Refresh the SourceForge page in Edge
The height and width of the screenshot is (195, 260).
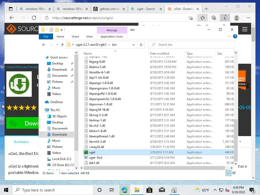pyautogui.click(x=34, y=18)
